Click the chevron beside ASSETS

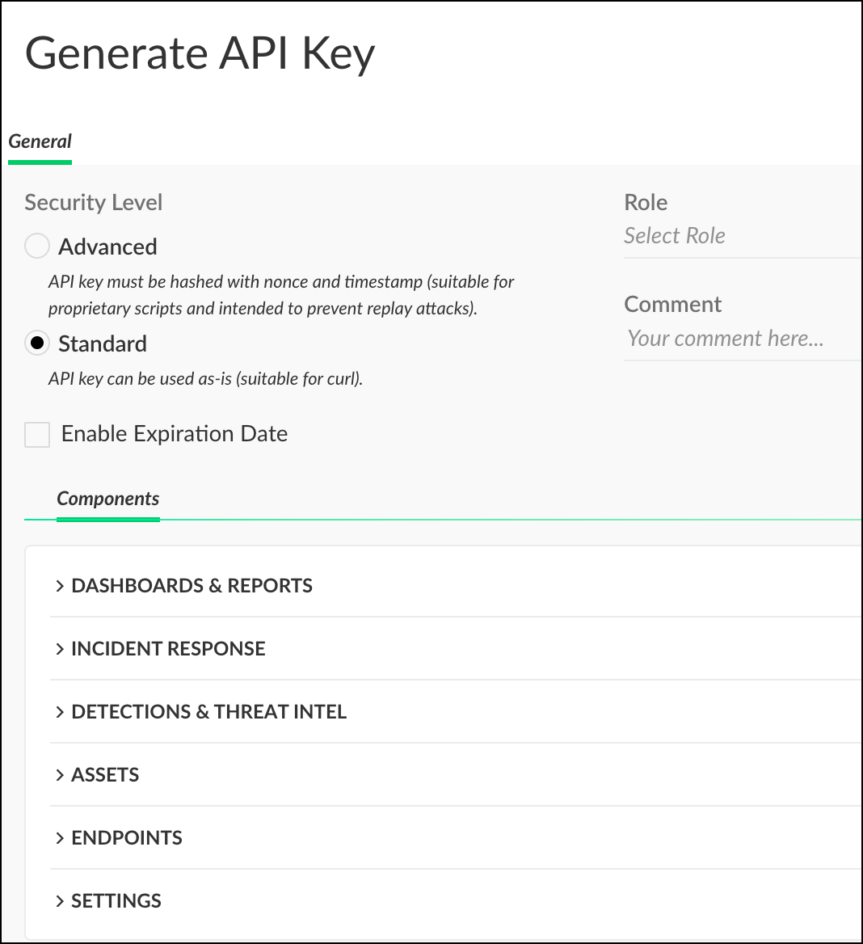[x=60, y=774]
